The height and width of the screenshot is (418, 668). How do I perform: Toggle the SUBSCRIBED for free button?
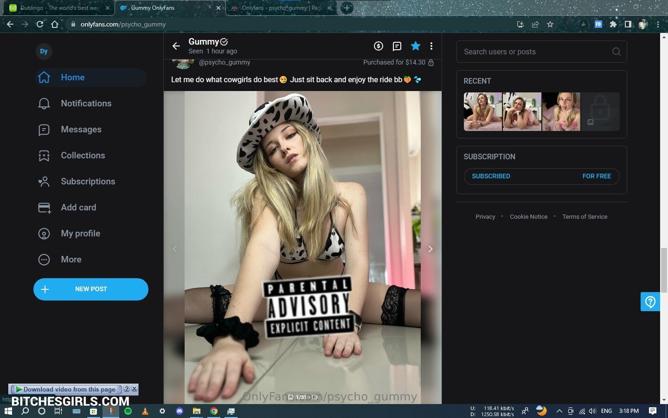pyautogui.click(x=541, y=176)
